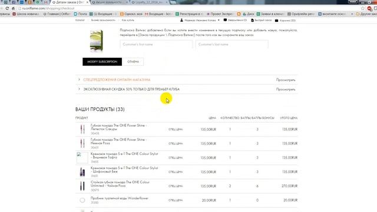
Task: Open the other bookmarks folder
Action: click(x=366, y=14)
